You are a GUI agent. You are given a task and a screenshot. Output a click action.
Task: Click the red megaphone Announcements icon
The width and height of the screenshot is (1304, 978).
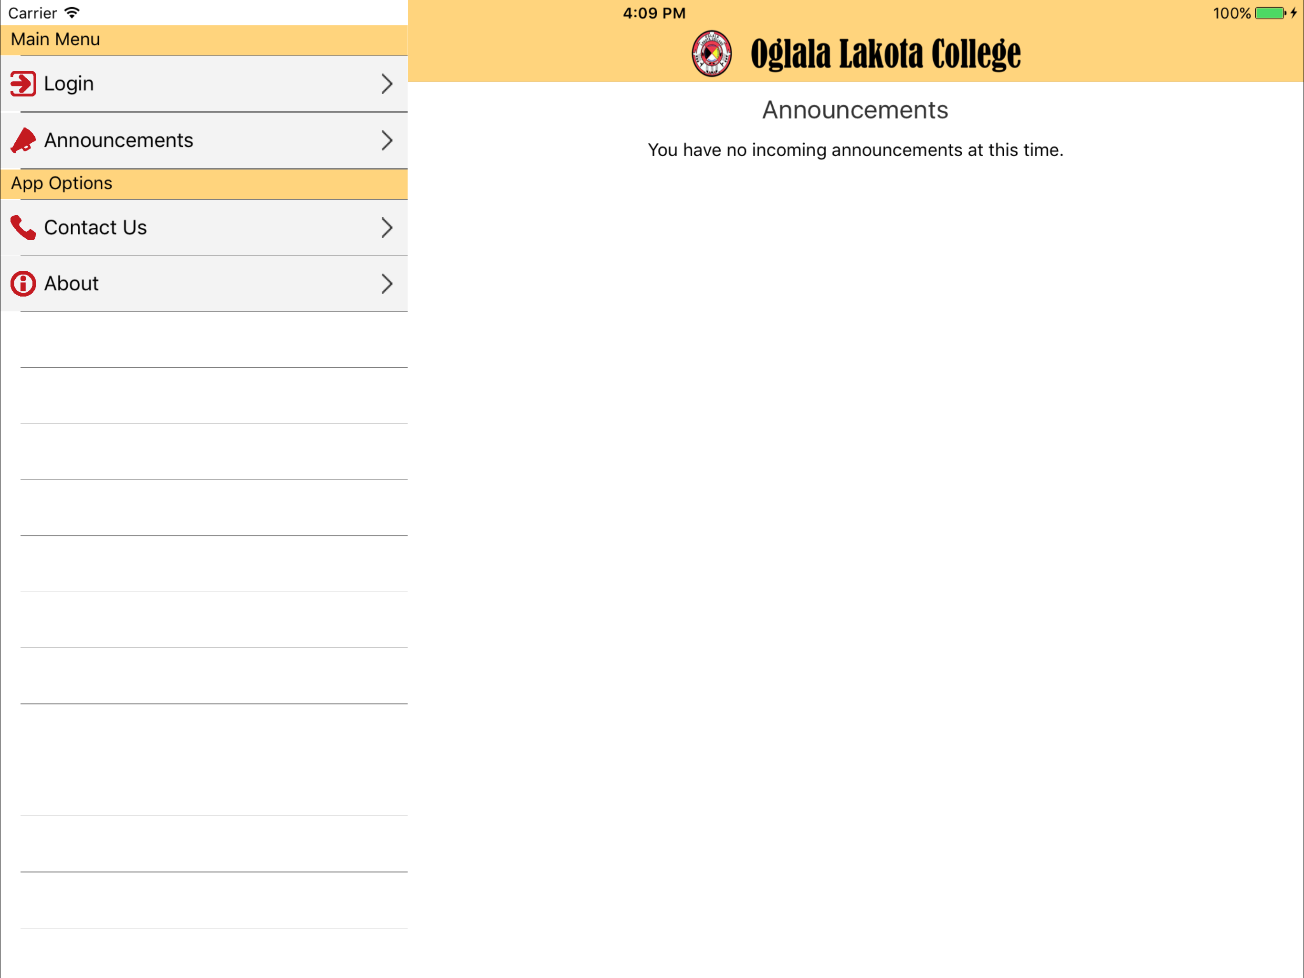tap(23, 140)
